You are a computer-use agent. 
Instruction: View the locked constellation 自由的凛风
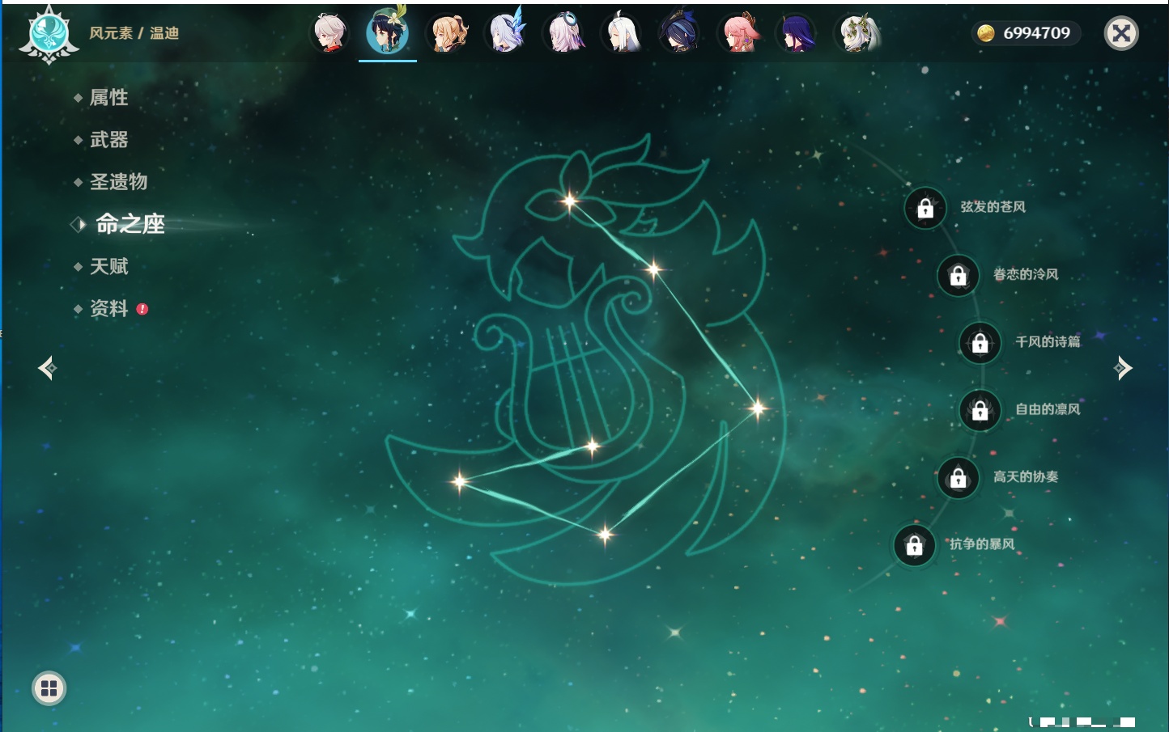[x=980, y=410]
